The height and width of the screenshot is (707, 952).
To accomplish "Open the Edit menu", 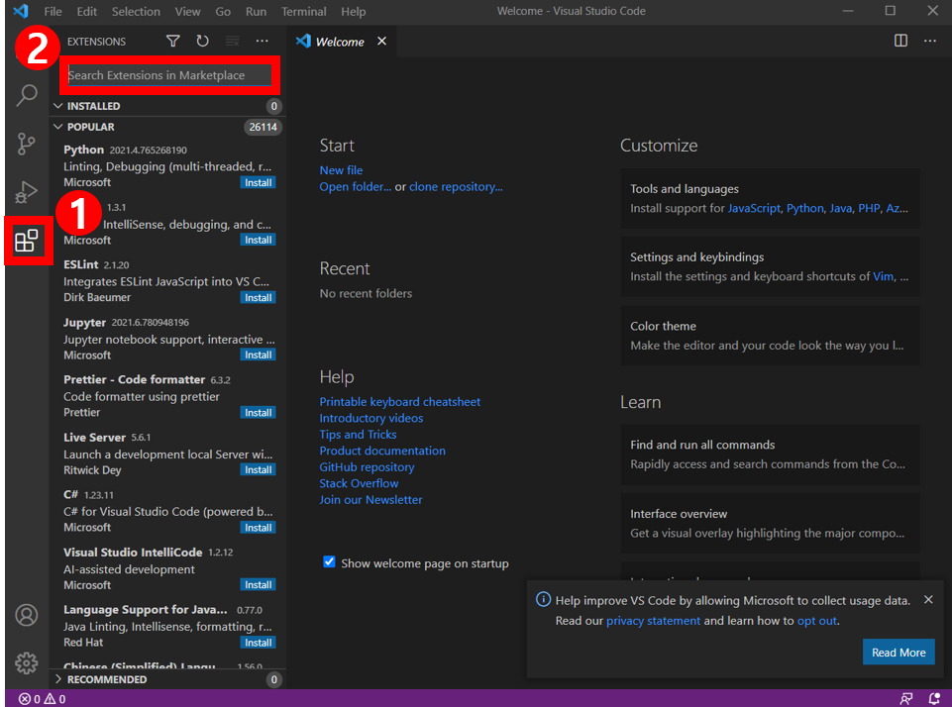I will point(87,12).
